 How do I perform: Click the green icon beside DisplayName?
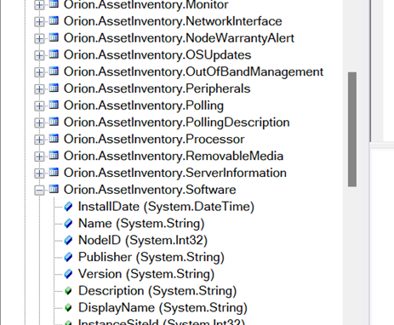pos(68,307)
